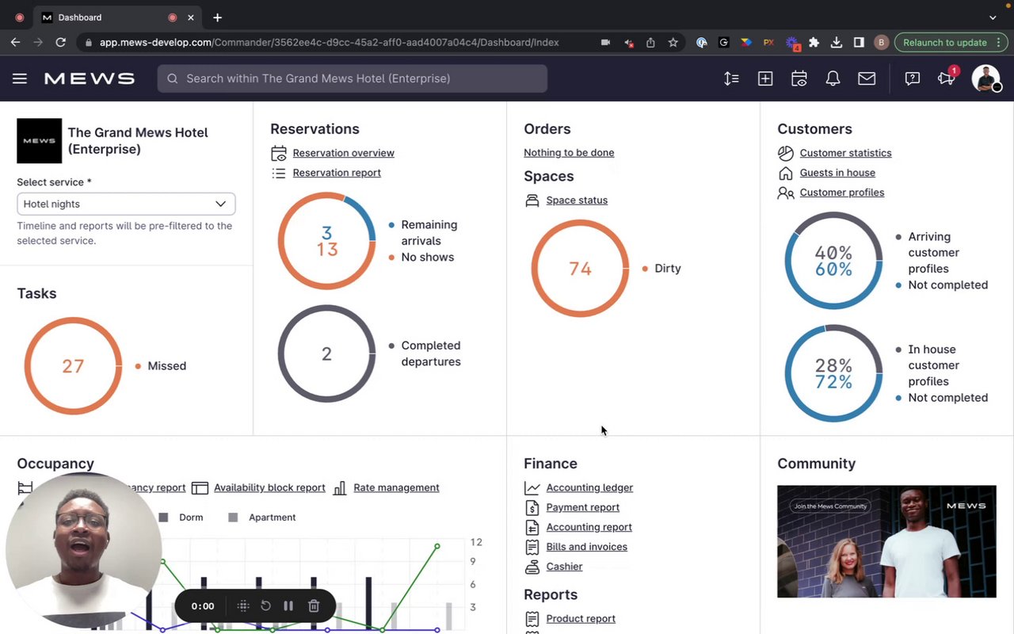Image resolution: width=1014 pixels, height=634 pixels.
Task: Click Relaunch to update button
Action: 951,43
